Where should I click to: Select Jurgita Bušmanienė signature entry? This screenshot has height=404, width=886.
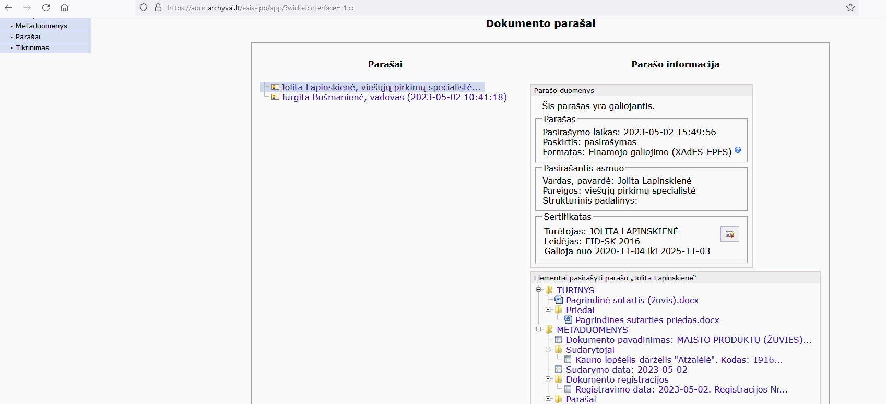pos(394,97)
